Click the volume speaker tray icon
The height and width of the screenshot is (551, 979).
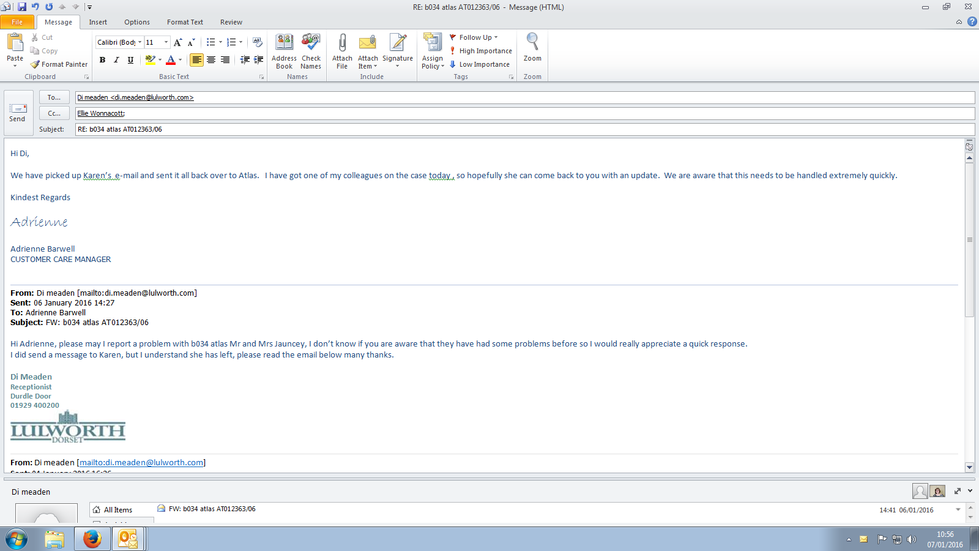tap(912, 539)
